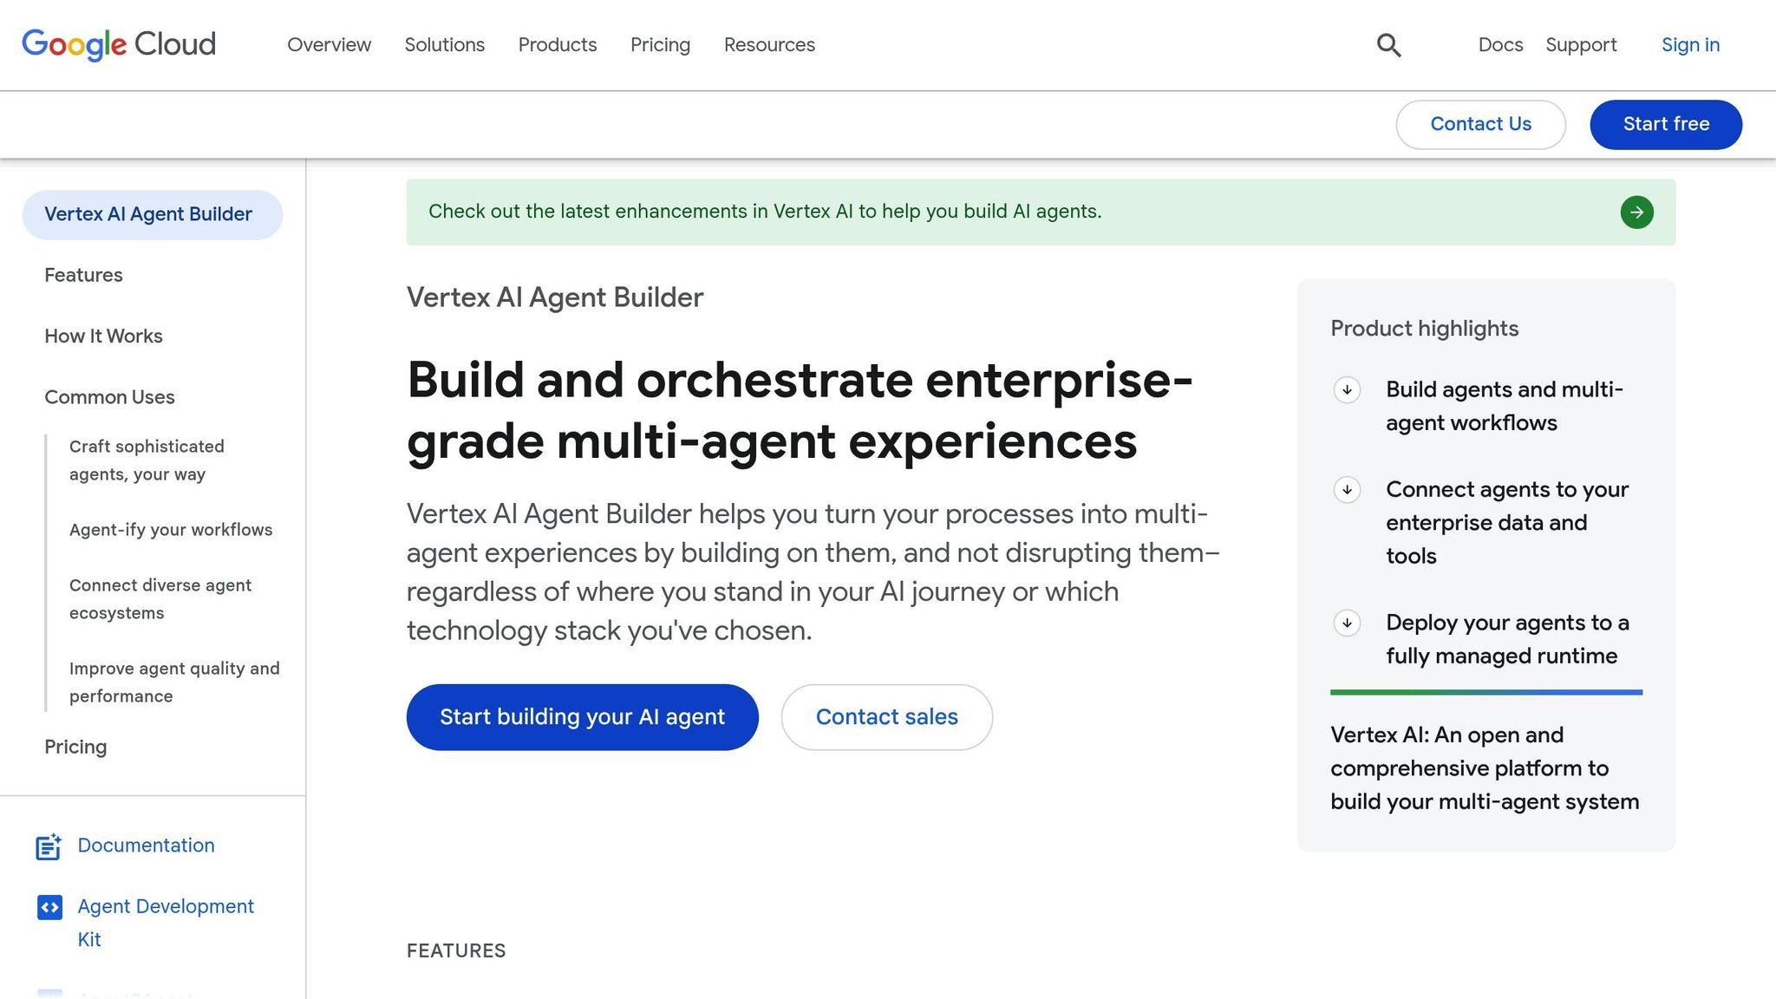Select 'Connect agents to your enterprise data and tools'
Screen dimensions: 1776x999
click(1507, 523)
